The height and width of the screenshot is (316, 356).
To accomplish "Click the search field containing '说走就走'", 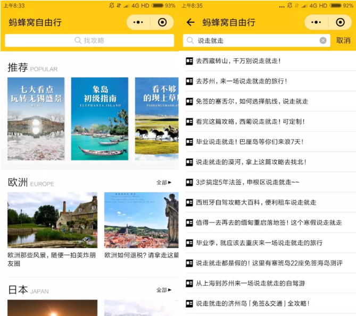I will (256, 40).
